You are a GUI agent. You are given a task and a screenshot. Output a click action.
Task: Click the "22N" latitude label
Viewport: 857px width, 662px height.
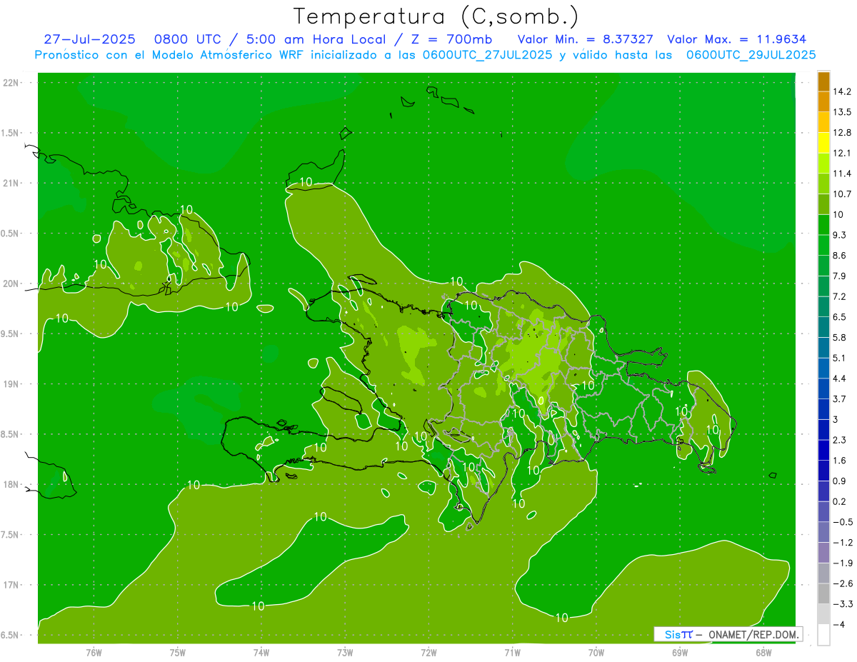pos(11,83)
